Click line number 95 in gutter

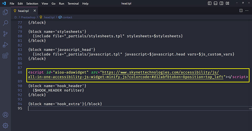coord(20,108)
